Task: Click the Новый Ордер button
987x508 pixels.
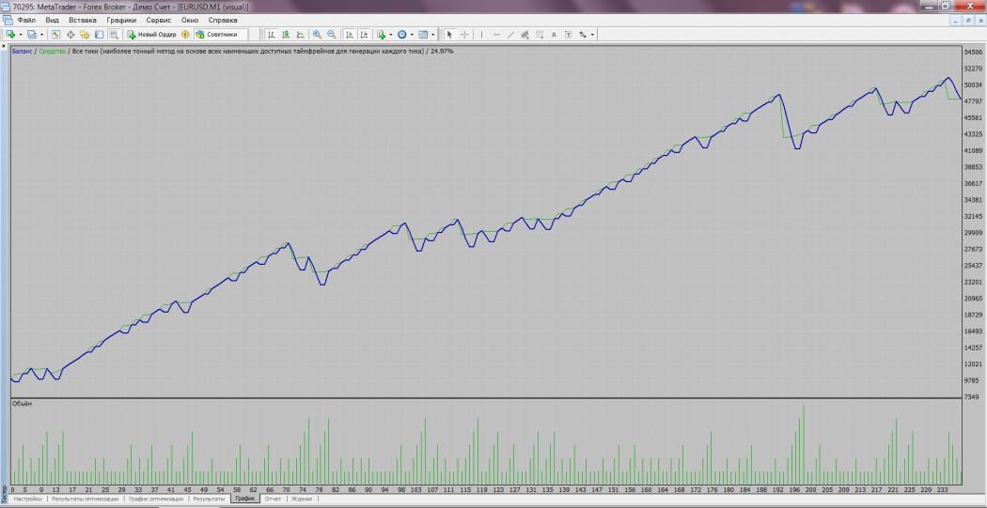Action: point(151,34)
